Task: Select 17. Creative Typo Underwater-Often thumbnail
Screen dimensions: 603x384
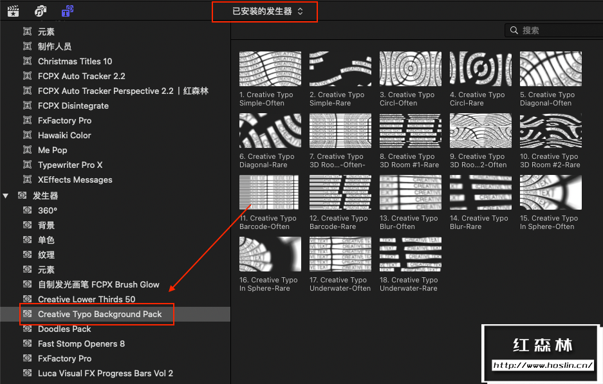Action: [340, 254]
